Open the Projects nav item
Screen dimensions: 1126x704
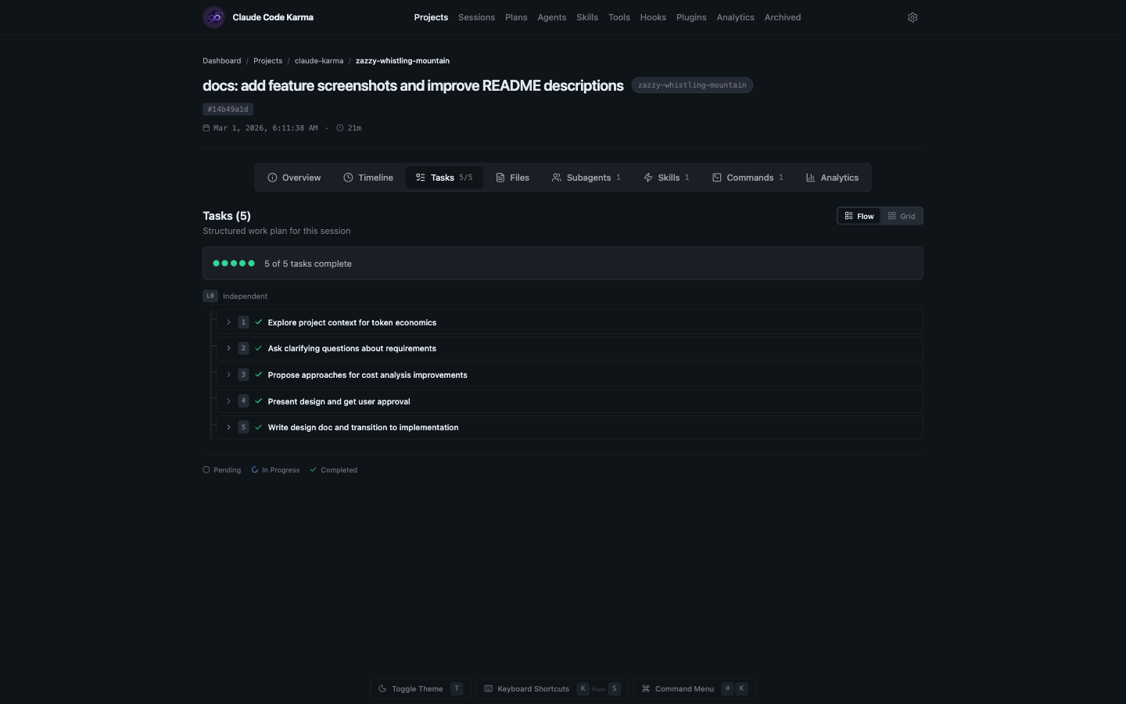[431, 17]
